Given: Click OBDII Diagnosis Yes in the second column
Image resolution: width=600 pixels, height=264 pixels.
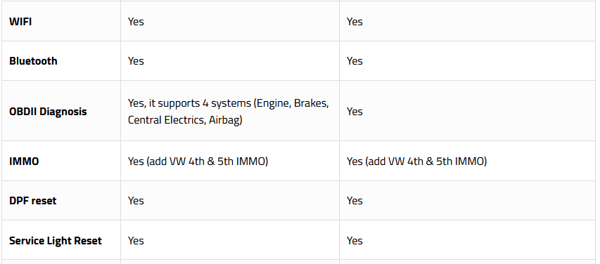Looking at the screenshot, I should [355, 112].
